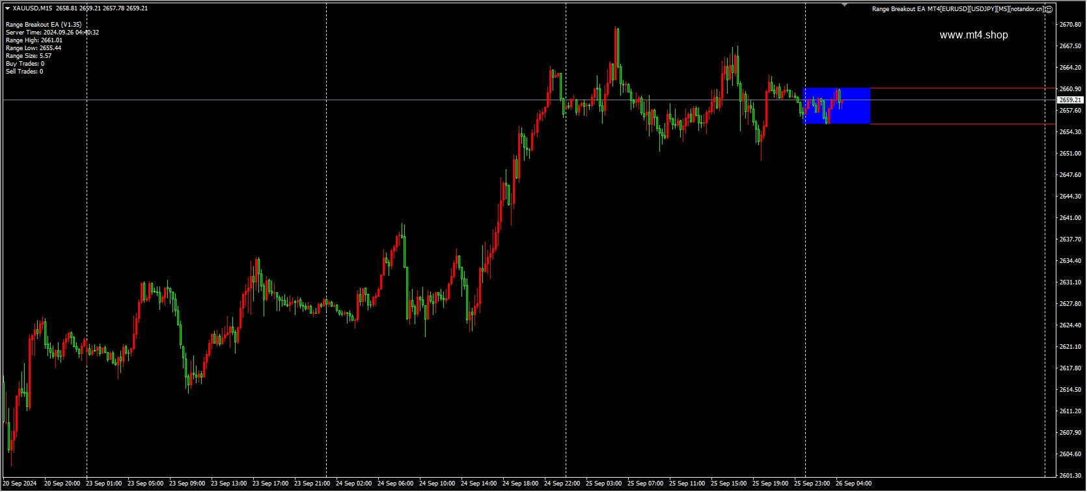Click 2670.80 on the price scale
This screenshot has height=492, width=1087.
click(x=1069, y=25)
